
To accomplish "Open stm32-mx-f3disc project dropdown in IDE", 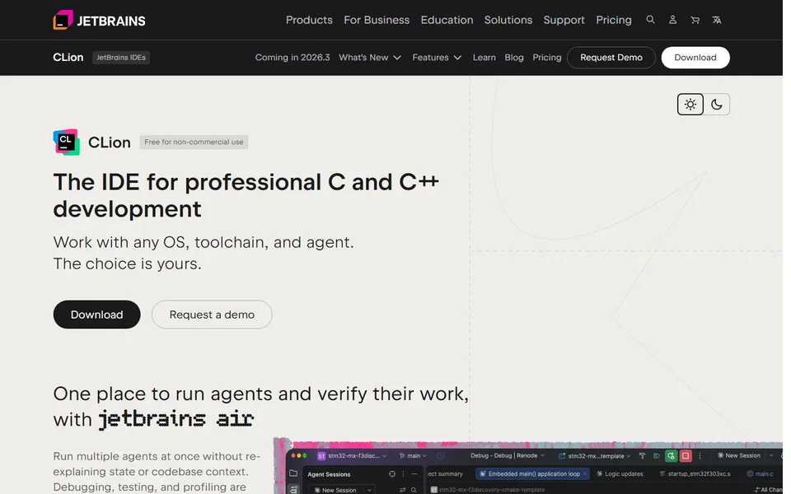I will click(x=352, y=455).
